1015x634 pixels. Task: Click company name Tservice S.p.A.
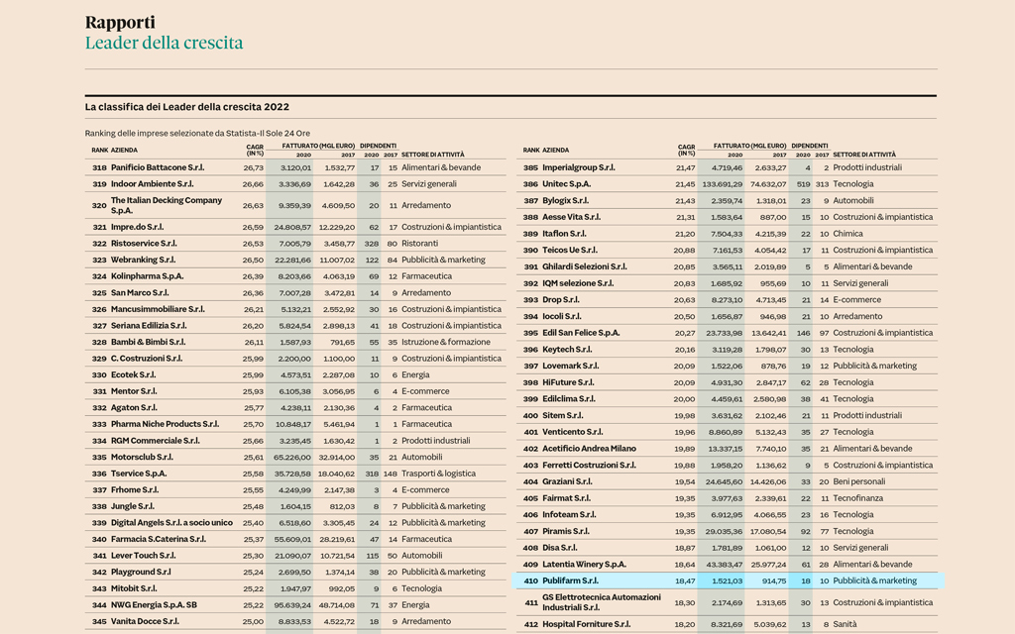tap(139, 474)
